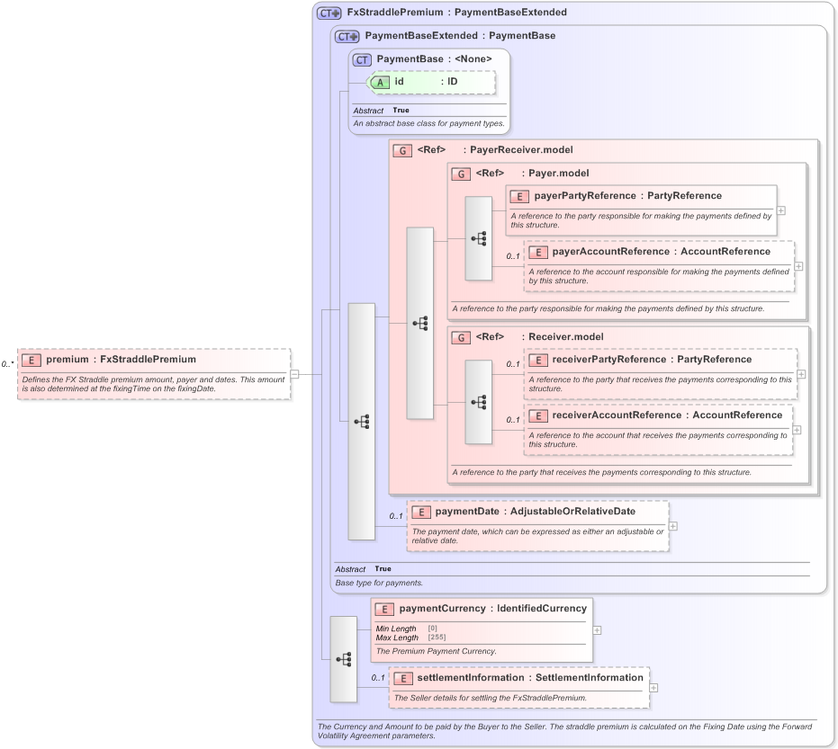Select 'receiverPartyReference : PartyReference' text
Screen dimensions: 838x749
pyautogui.click(x=652, y=360)
